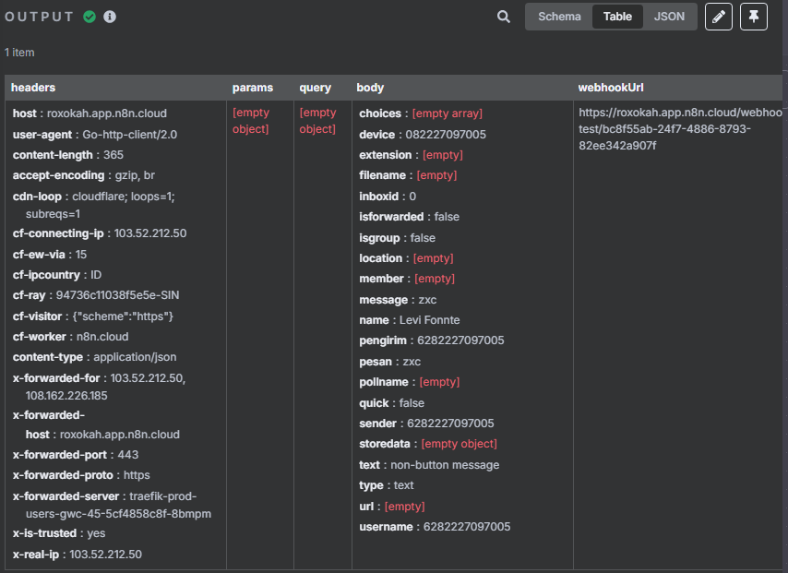This screenshot has height=573, width=788.
Task: Select the Table view tab
Action: click(x=617, y=17)
